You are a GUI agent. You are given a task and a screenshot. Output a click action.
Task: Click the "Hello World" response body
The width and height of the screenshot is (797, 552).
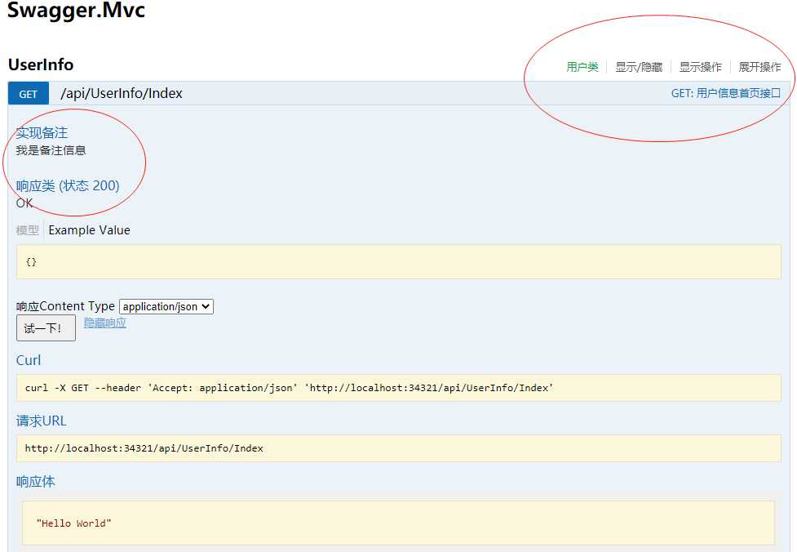click(x=73, y=523)
